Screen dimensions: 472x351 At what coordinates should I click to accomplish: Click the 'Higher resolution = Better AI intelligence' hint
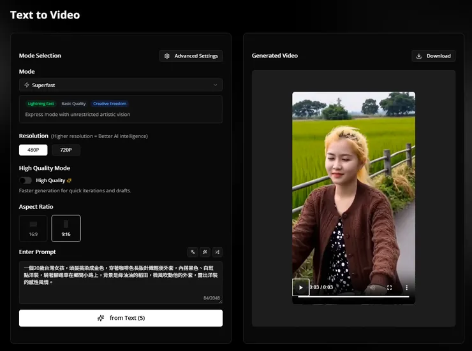(x=100, y=136)
